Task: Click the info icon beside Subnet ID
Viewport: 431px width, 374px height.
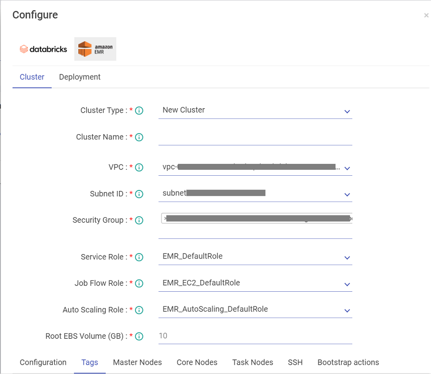Action: click(x=139, y=194)
